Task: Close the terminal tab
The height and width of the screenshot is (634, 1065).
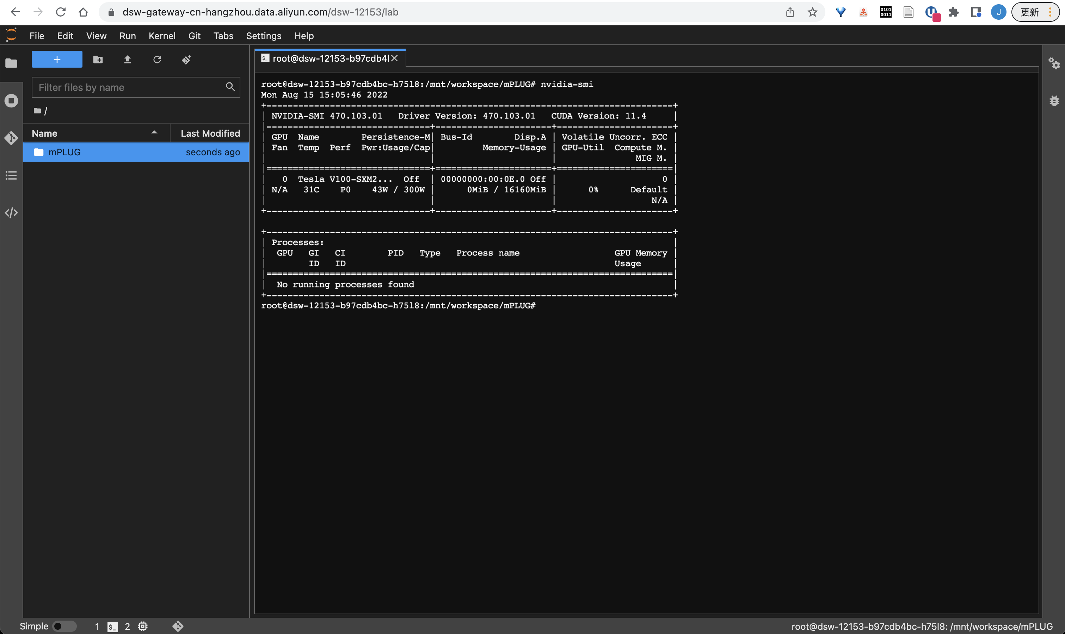Action: point(394,58)
